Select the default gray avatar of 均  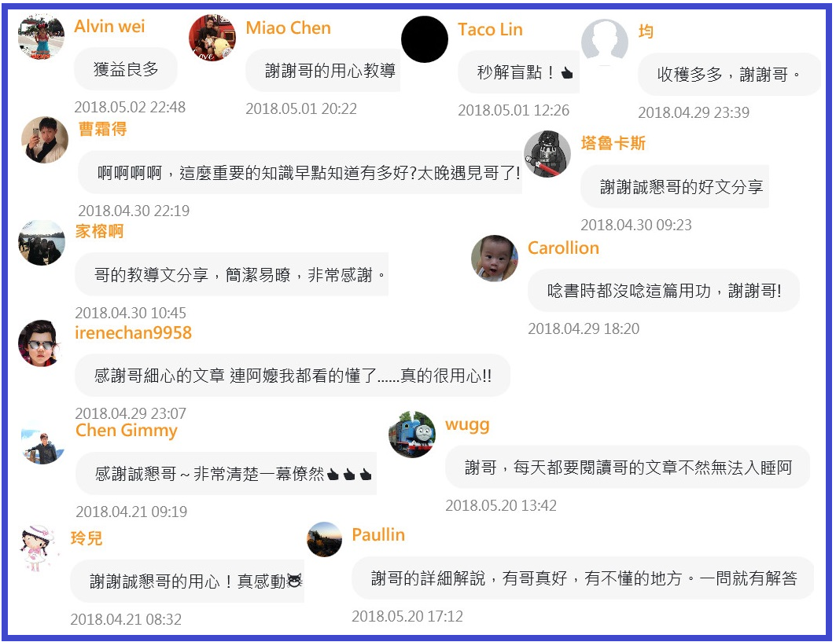pos(605,42)
